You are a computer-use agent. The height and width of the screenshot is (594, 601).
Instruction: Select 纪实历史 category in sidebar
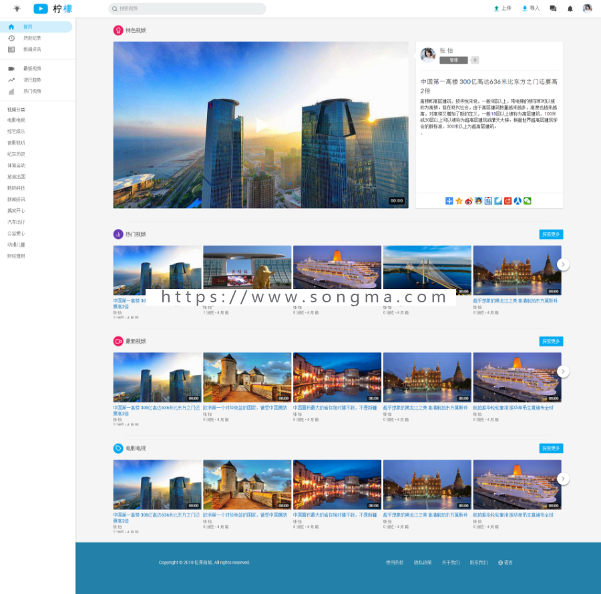(16, 154)
